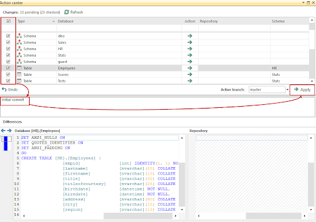Click the table icon in Tests row

tap(19, 81)
